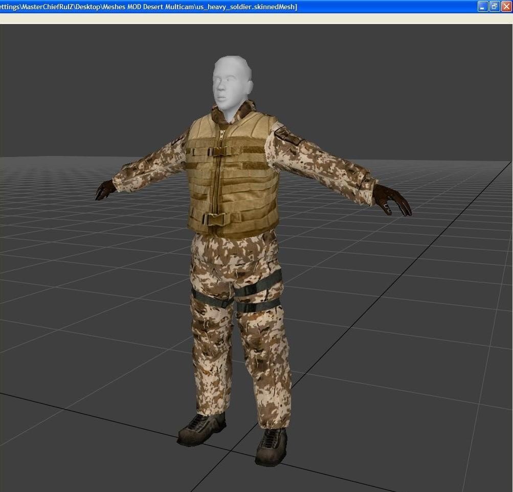Click the us_heavy_soldier.skinnedMesh title bar text
This screenshot has width=513, height=492.
pos(148,7)
